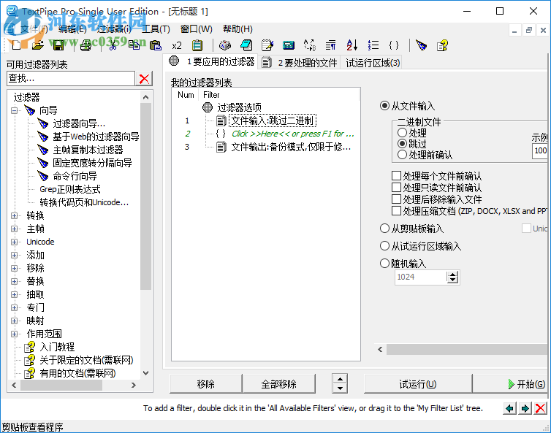Expand the 移除 tree node
This screenshot has width=551, height=433.
click(14, 268)
